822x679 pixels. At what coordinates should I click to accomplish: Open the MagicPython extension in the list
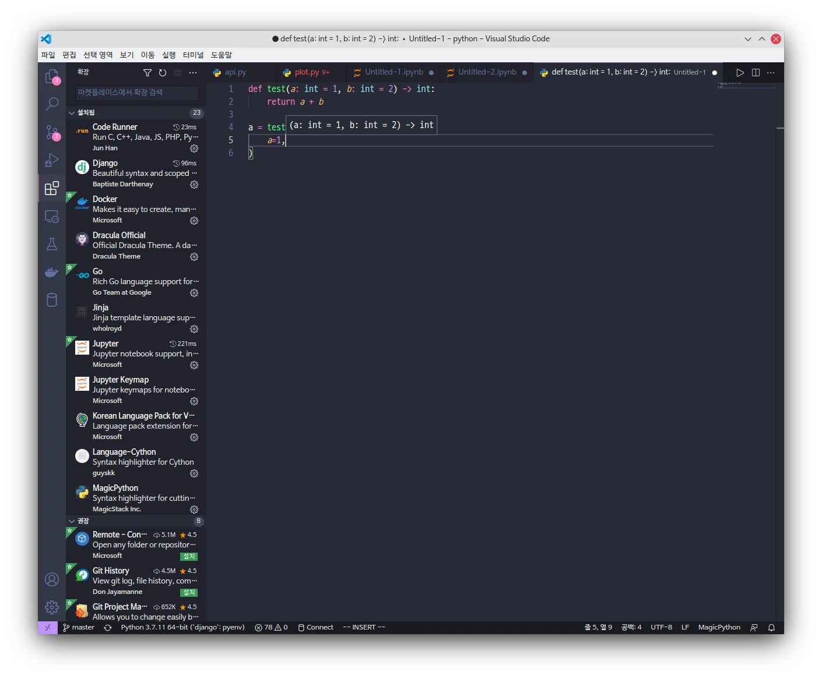pyautogui.click(x=136, y=498)
